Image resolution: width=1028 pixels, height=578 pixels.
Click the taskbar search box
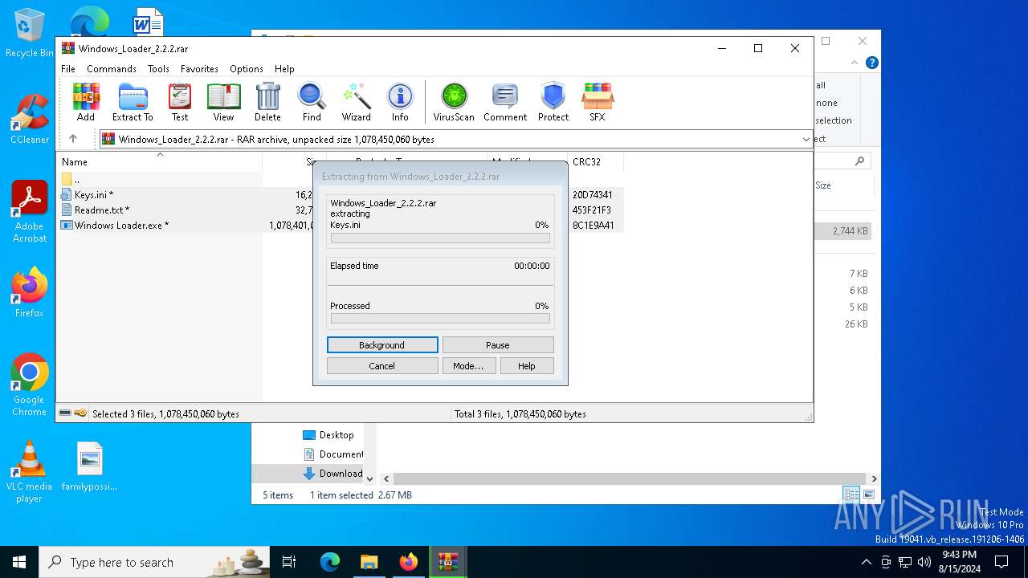tap(155, 562)
